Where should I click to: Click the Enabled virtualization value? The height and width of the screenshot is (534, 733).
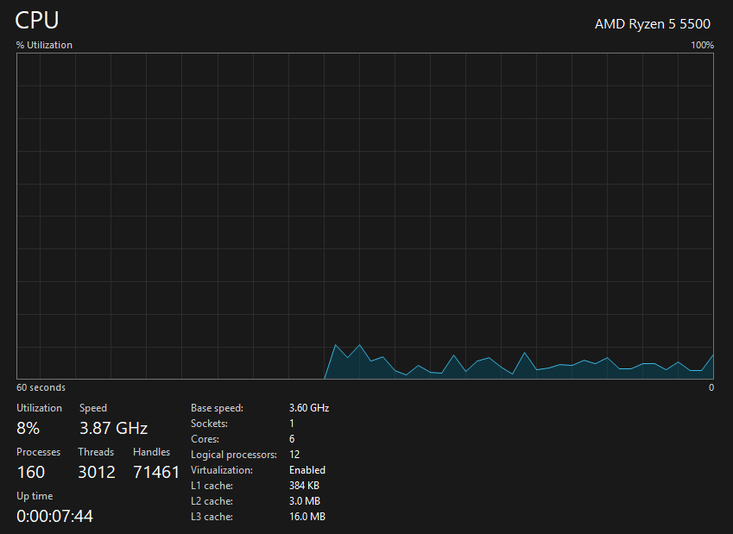[307, 470]
